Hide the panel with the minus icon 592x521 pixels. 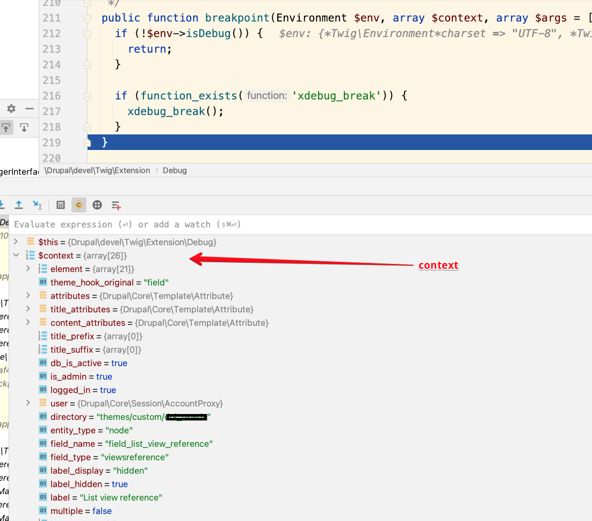tap(30, 109)
